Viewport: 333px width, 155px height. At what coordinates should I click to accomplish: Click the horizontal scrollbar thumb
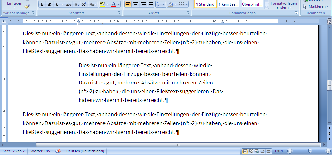(179, 145)
